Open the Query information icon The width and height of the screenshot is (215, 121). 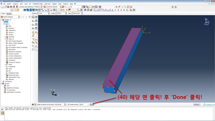coord(100,7)
